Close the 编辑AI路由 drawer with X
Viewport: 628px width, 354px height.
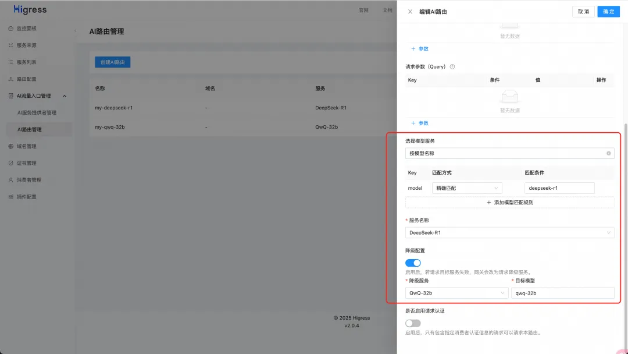(410, 12)
